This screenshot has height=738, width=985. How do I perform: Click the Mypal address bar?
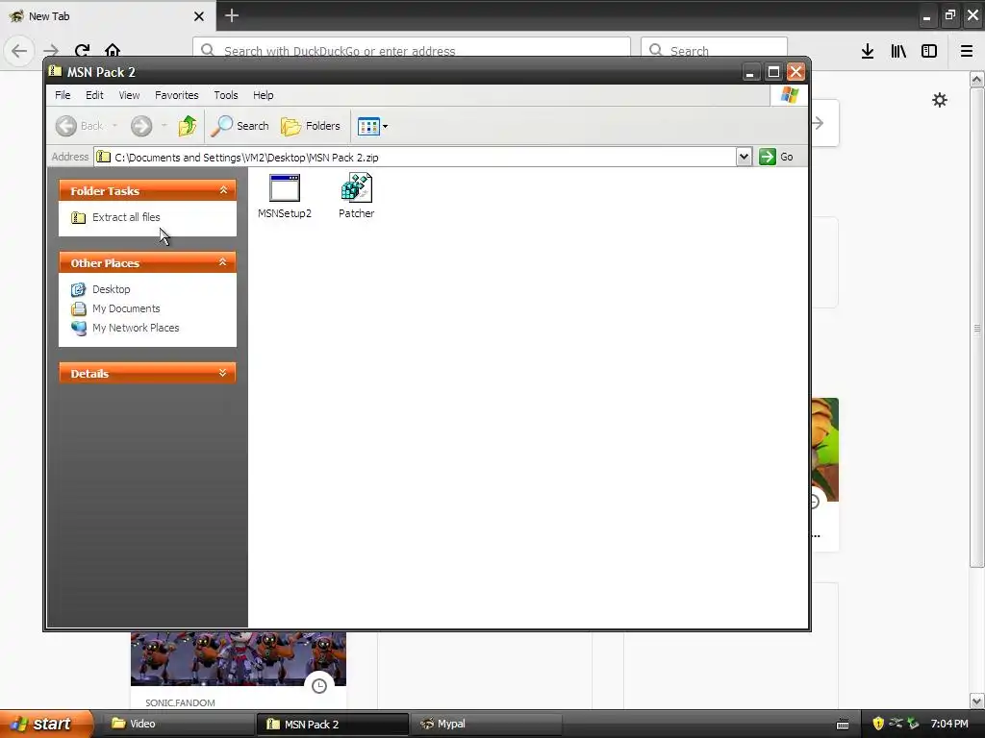[412, 50]
